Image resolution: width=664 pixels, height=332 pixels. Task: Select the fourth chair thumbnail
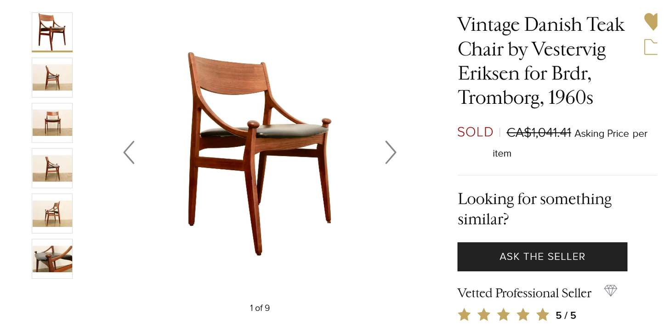(x=52, y=168)
